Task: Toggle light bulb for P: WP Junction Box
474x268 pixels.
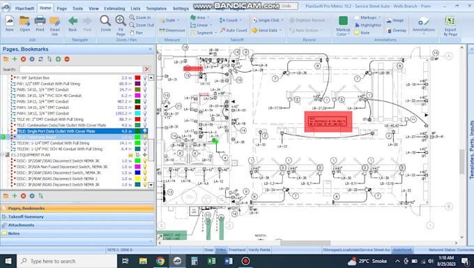Action: [x=145, y=78]
